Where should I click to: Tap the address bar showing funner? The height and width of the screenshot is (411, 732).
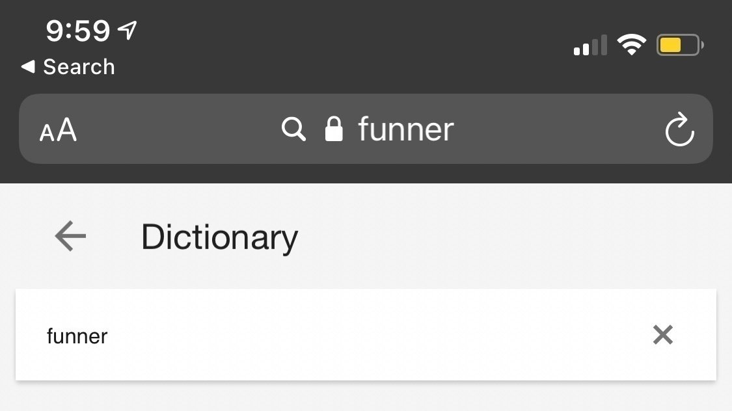pos(403,129)
